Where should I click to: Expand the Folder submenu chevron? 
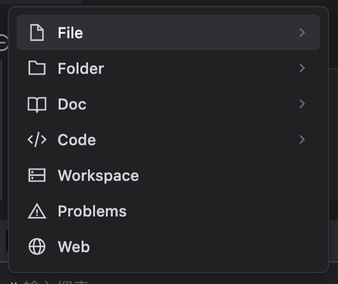302,68
